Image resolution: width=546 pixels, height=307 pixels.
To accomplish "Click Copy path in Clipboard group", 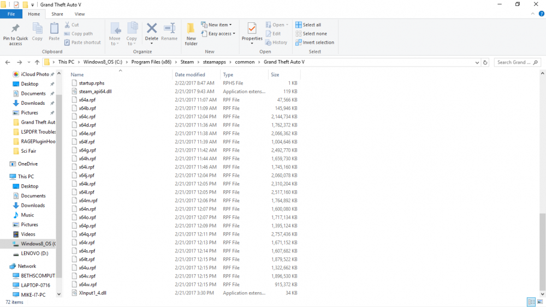I will pyautogui.click(x=78, y=34).
